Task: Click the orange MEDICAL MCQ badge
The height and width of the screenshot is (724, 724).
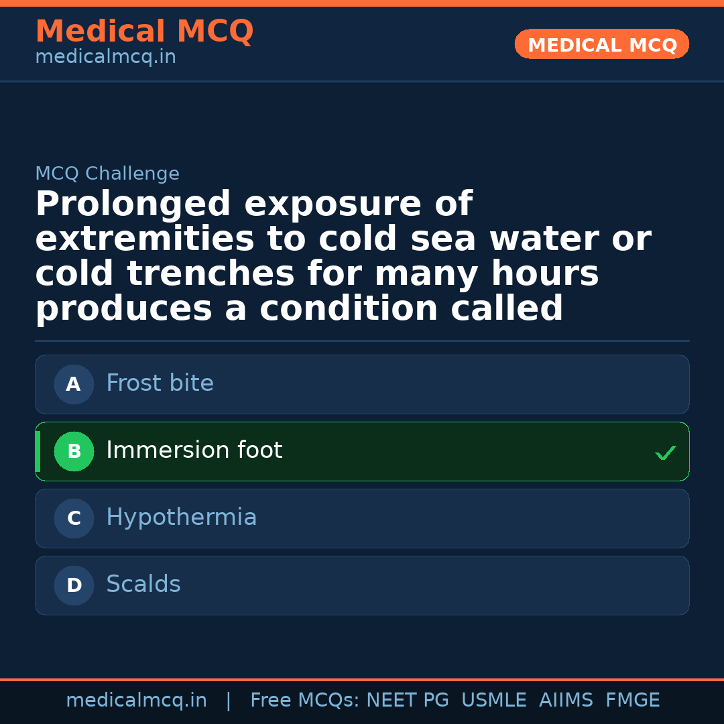Action: click(x=601, y=45)
